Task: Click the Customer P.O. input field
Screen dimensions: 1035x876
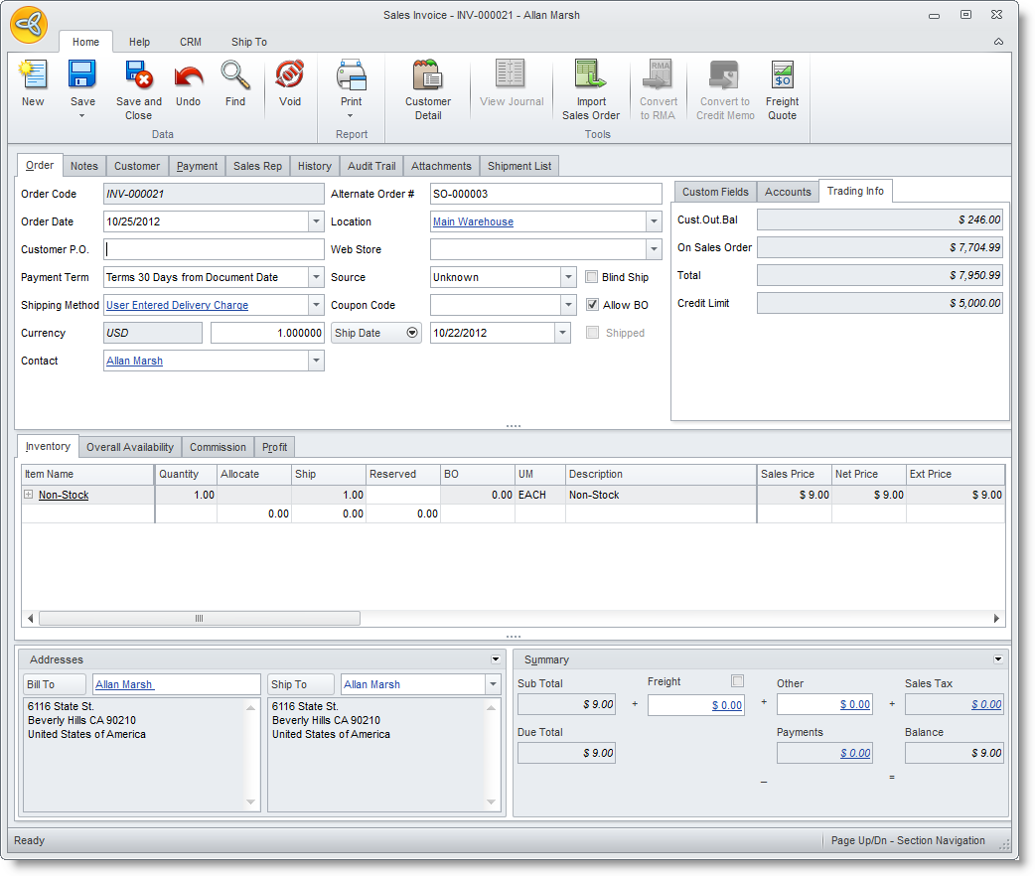Action: point(214,250)
